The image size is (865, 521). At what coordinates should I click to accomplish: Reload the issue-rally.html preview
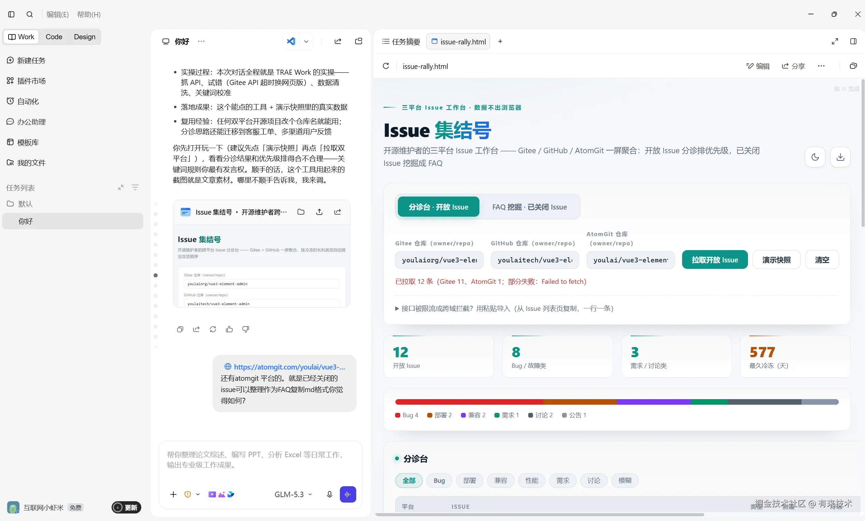pyautogui.click(x=386, y=66)
